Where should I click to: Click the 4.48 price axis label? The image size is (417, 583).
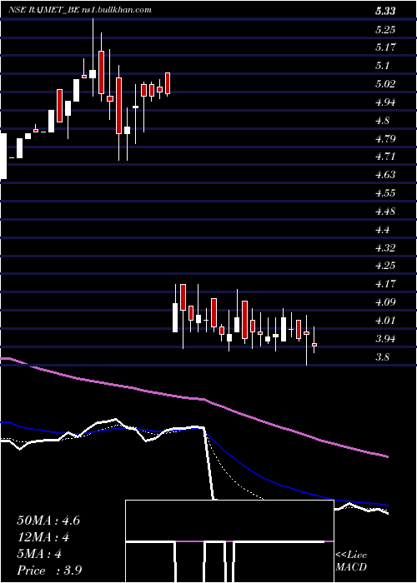385,212
